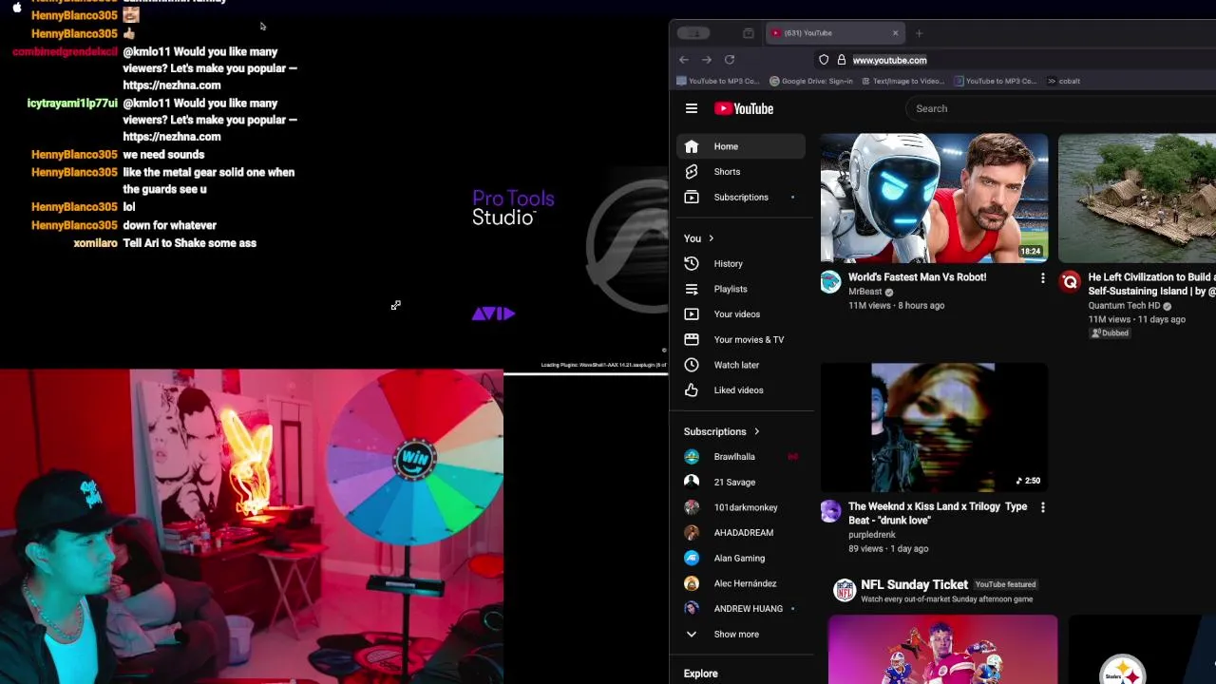
Task: Open Playlists in the sidebar
Action: point(741,289)
